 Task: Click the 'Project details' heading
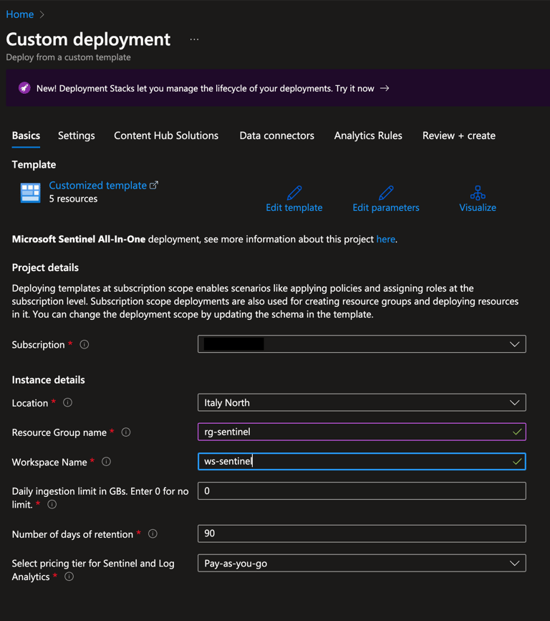pyautogui.click(x=45, y=267)
